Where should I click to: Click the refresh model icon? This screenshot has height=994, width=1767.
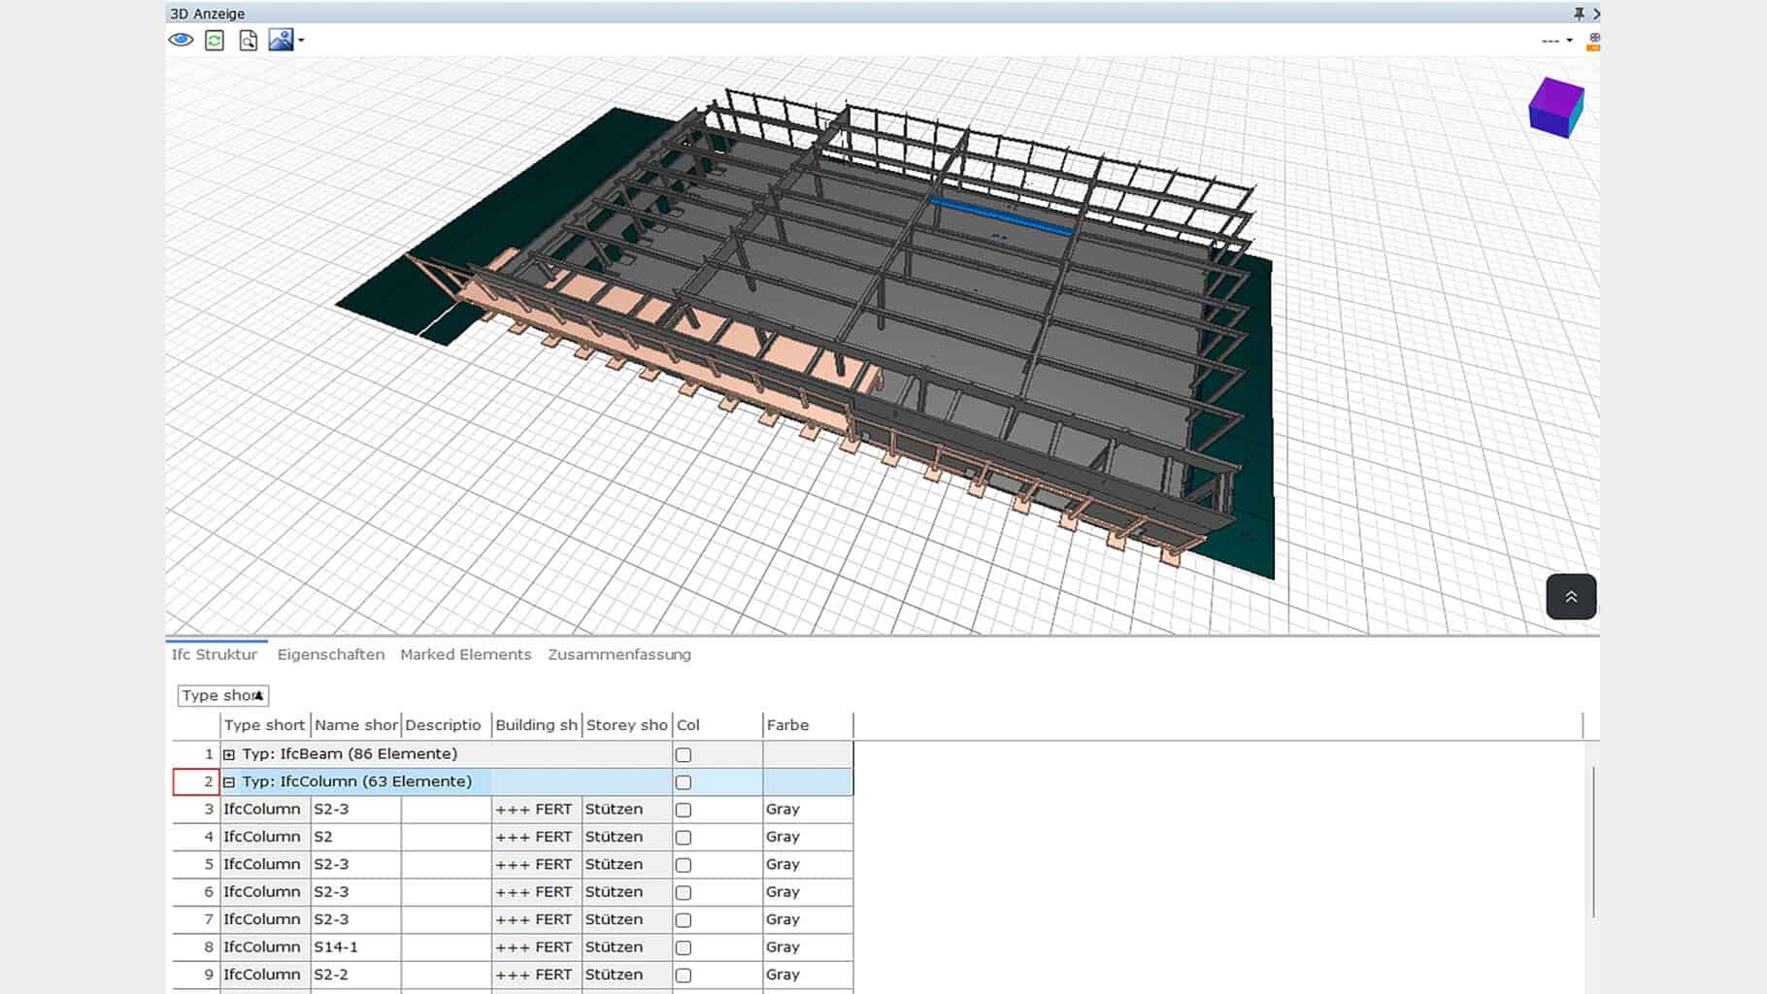tap(214, 40)
